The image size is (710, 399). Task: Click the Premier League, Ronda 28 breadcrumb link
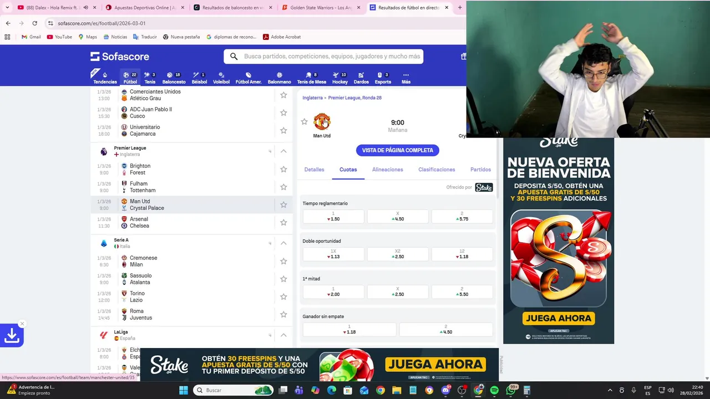355,98
